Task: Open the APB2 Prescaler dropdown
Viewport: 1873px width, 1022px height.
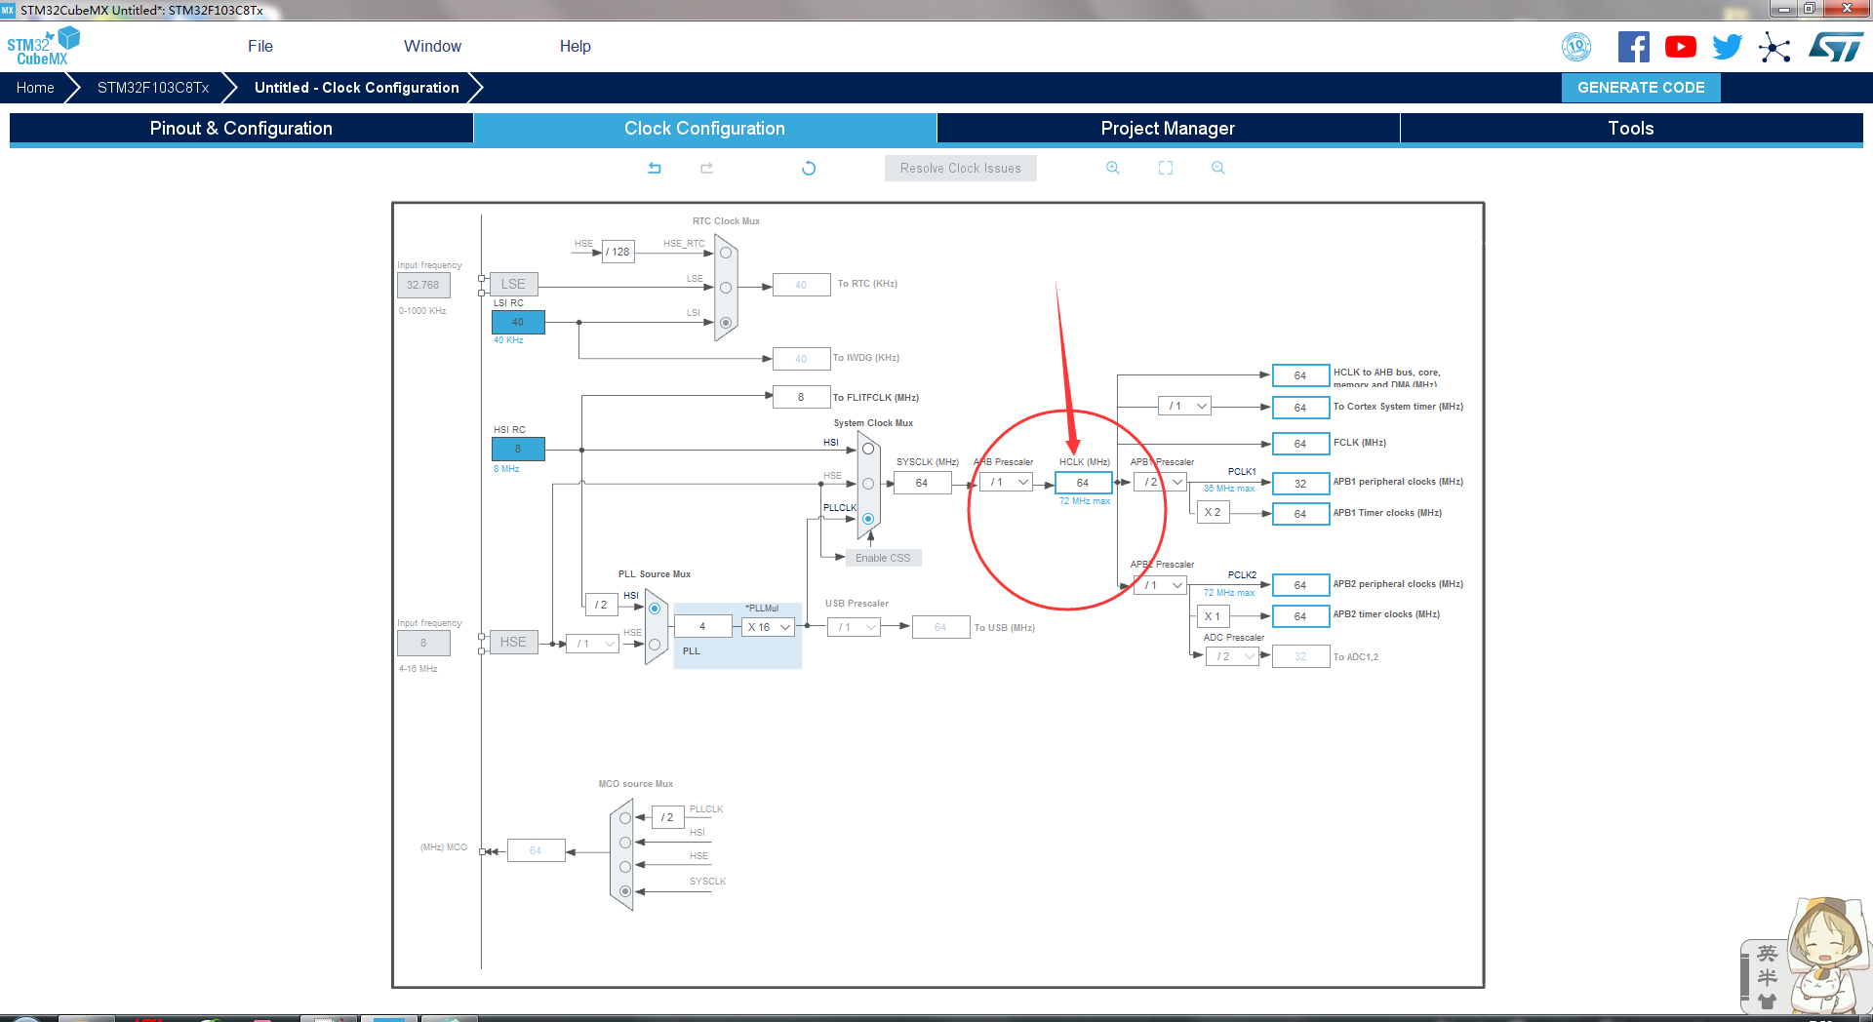Action: (x=1161, y=585)
